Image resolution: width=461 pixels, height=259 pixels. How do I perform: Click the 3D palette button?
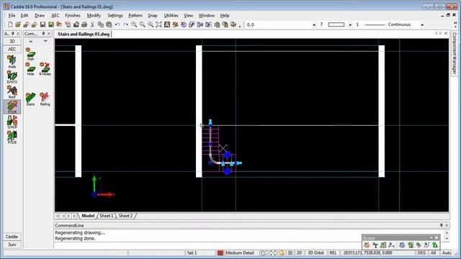pos(12,42)
